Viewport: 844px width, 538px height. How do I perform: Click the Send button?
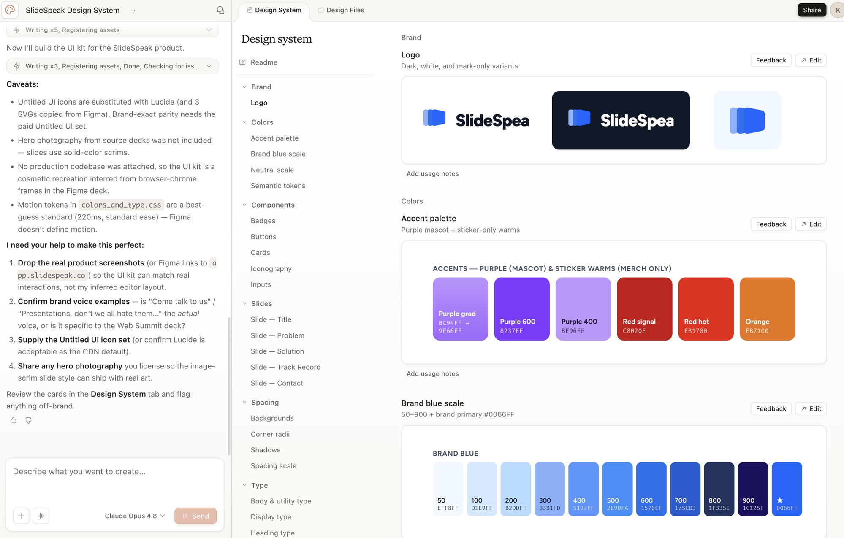[x=195, y=516]
